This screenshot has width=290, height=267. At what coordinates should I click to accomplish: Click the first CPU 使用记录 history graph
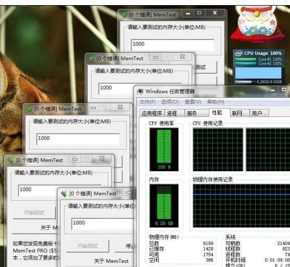[x=218, y=150]
